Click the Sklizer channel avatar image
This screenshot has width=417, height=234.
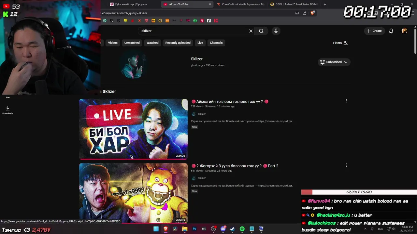coord(133,64)
